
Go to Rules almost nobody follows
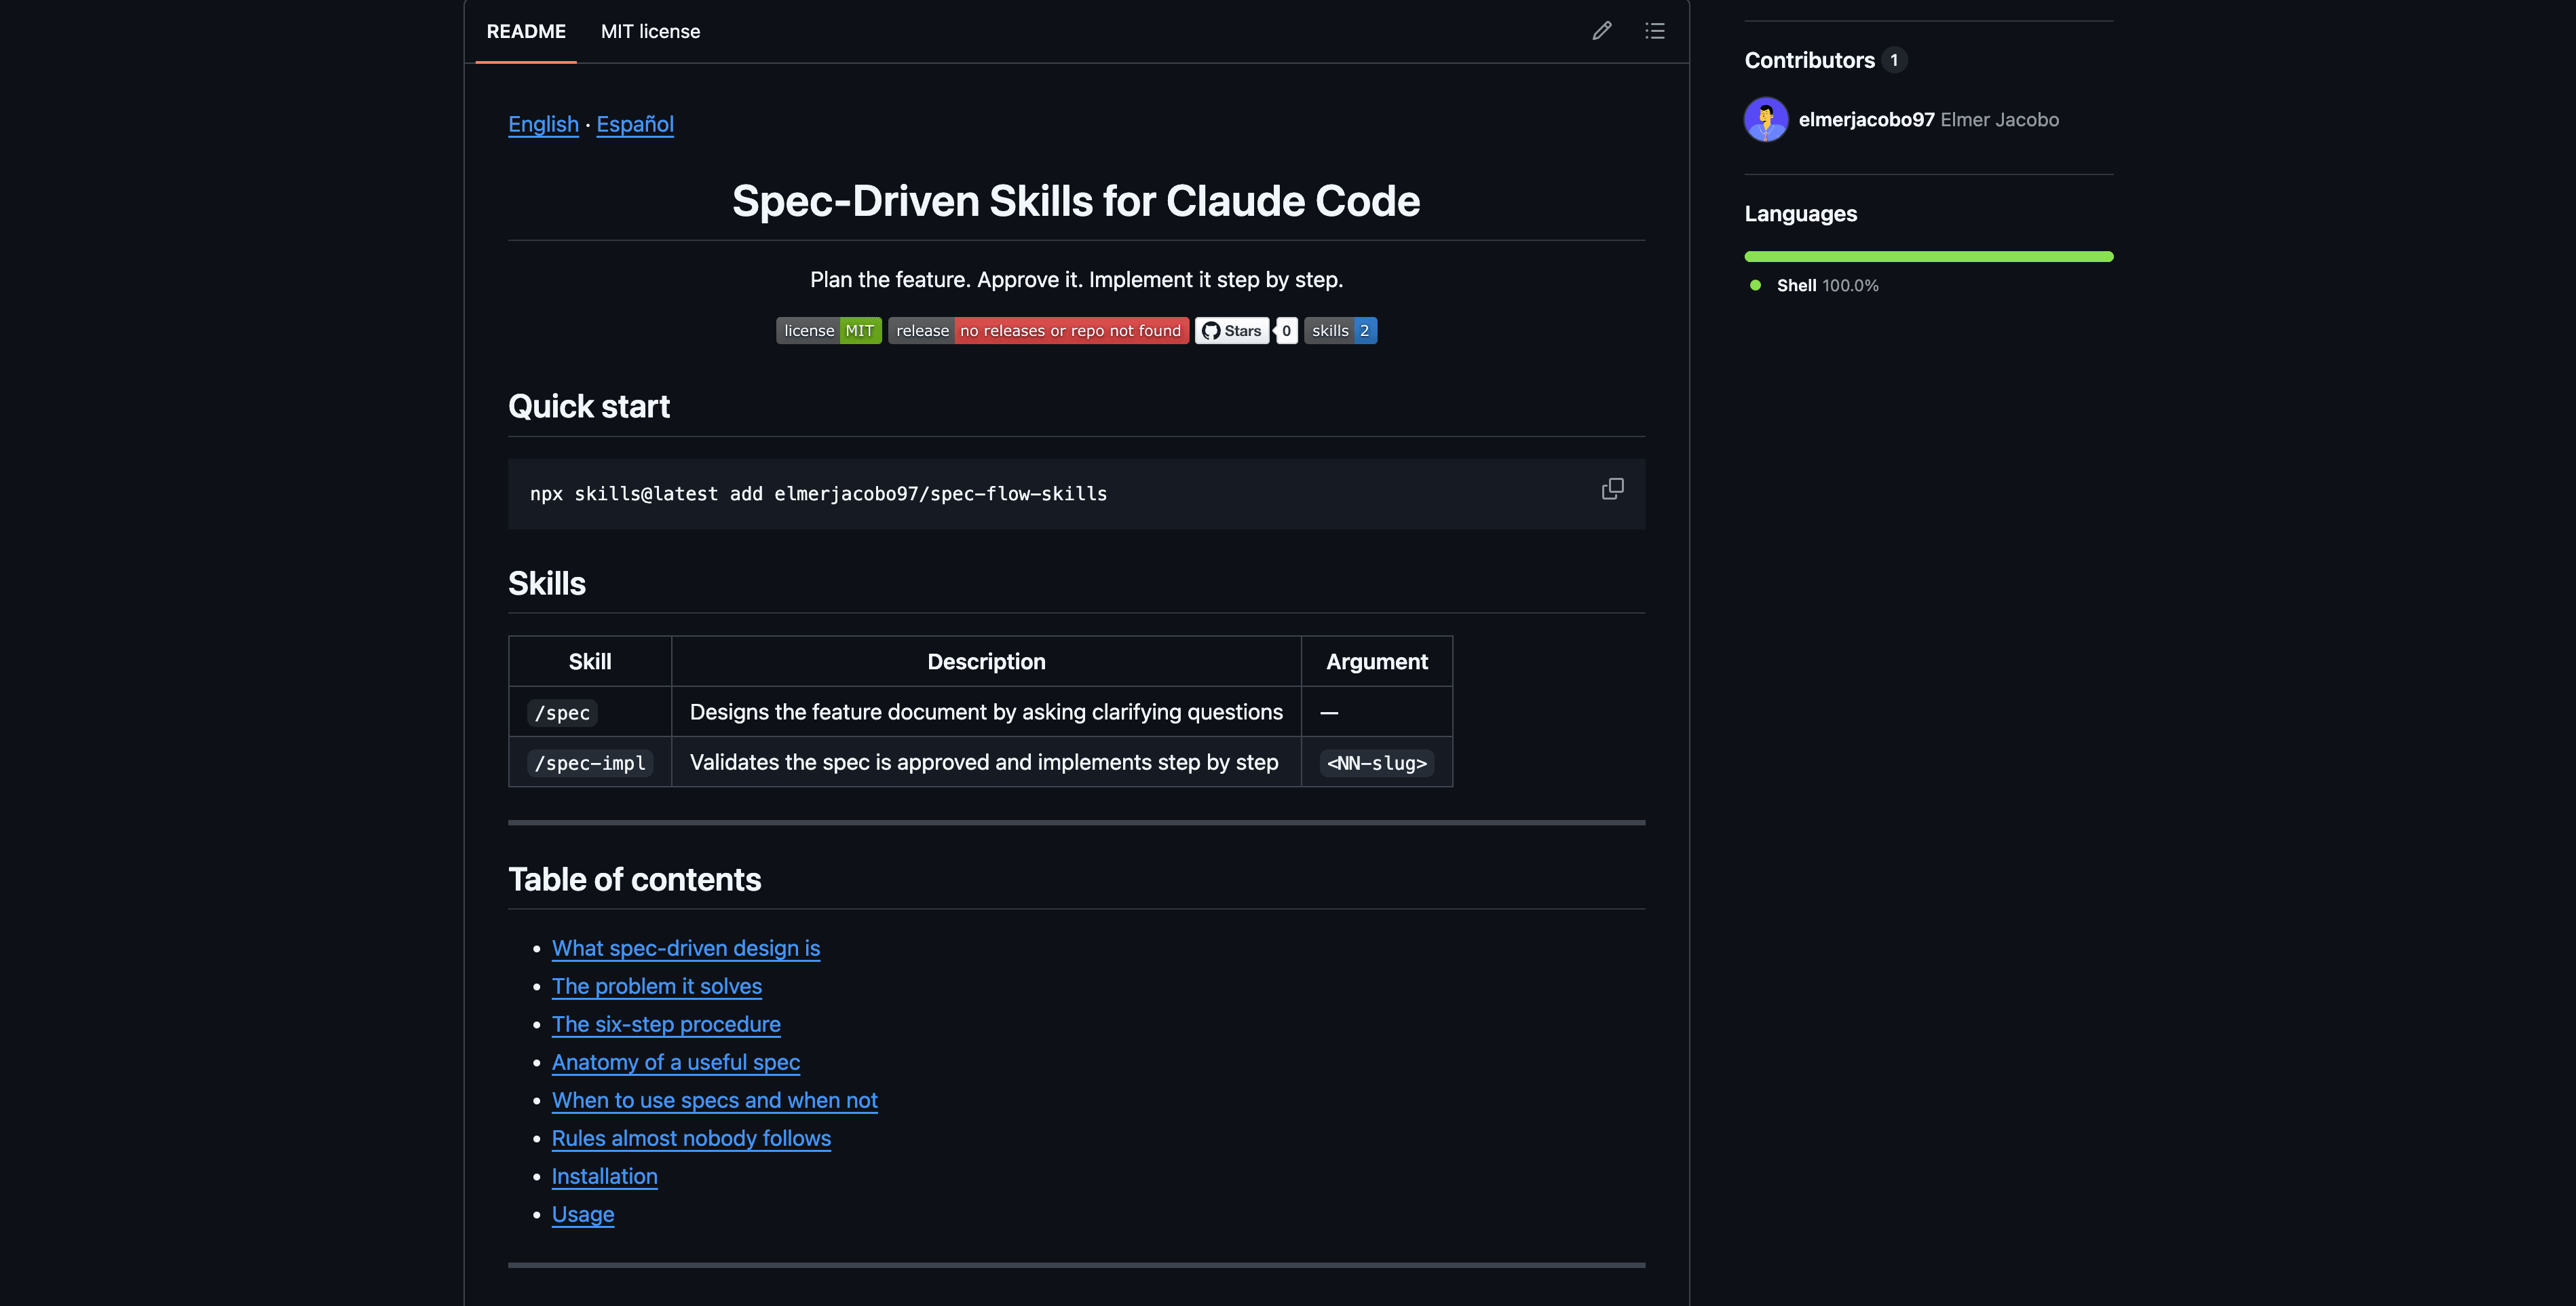tap(691, 1138)
